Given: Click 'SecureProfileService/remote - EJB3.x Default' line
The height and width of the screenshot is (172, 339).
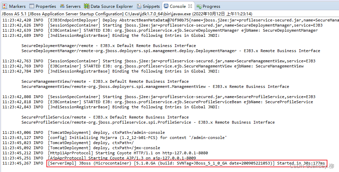Looking at the screenshot, I should [x=105, y=117].
